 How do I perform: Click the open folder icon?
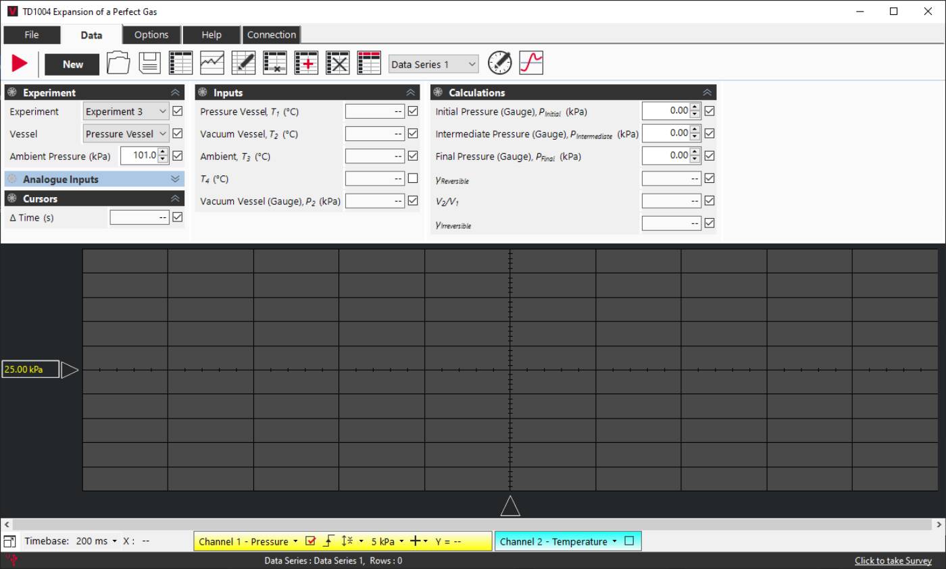tap(118, 63)
